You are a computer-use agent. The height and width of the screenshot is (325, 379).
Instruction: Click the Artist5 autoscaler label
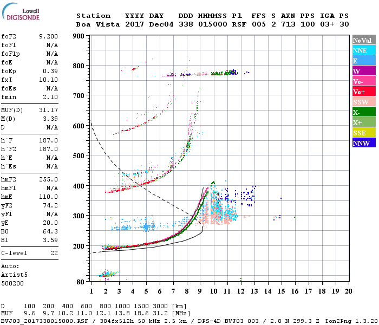click(14, 275)
